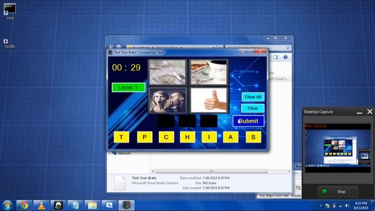Screen dimensions: 375x211
Task: Select the yellow letter tile A
Action: (230, 137)
